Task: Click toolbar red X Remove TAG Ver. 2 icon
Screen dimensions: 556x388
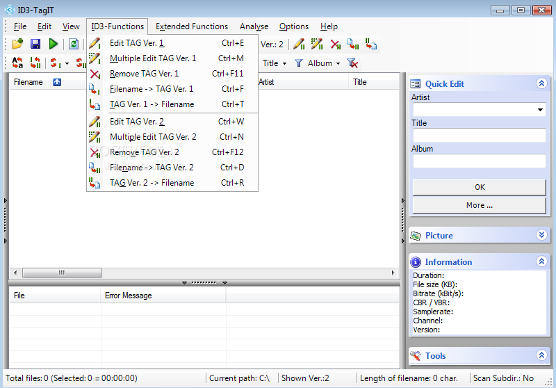Action: pos(335,45)
